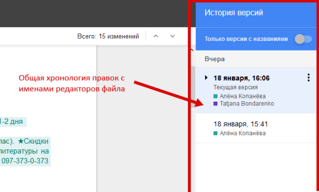
Task: Go to next change with down chevron
Action: coord(172,36)
